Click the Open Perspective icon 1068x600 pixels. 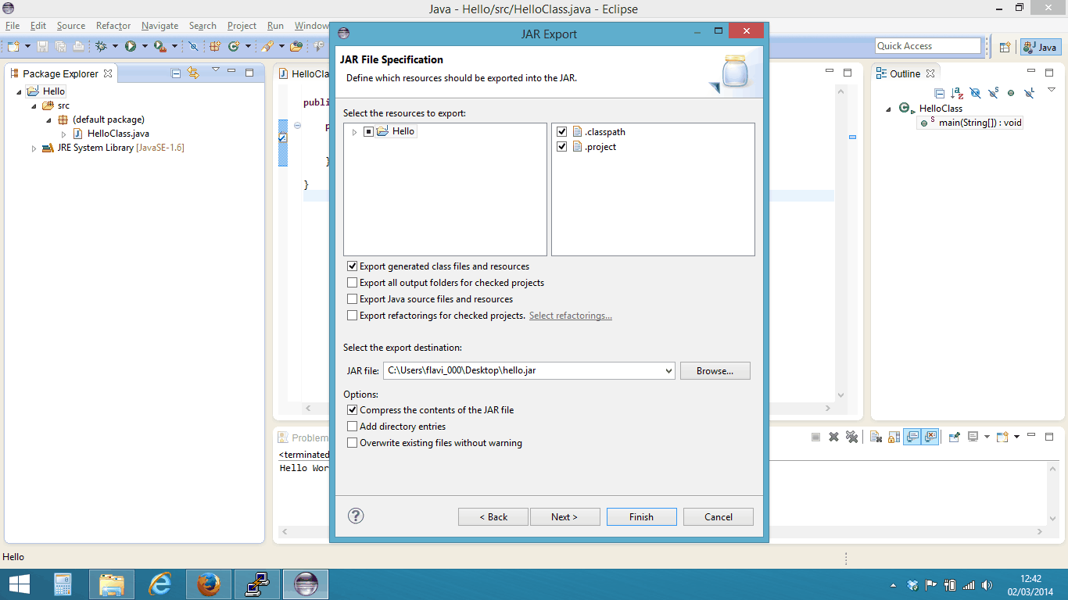pos(1005,47)
